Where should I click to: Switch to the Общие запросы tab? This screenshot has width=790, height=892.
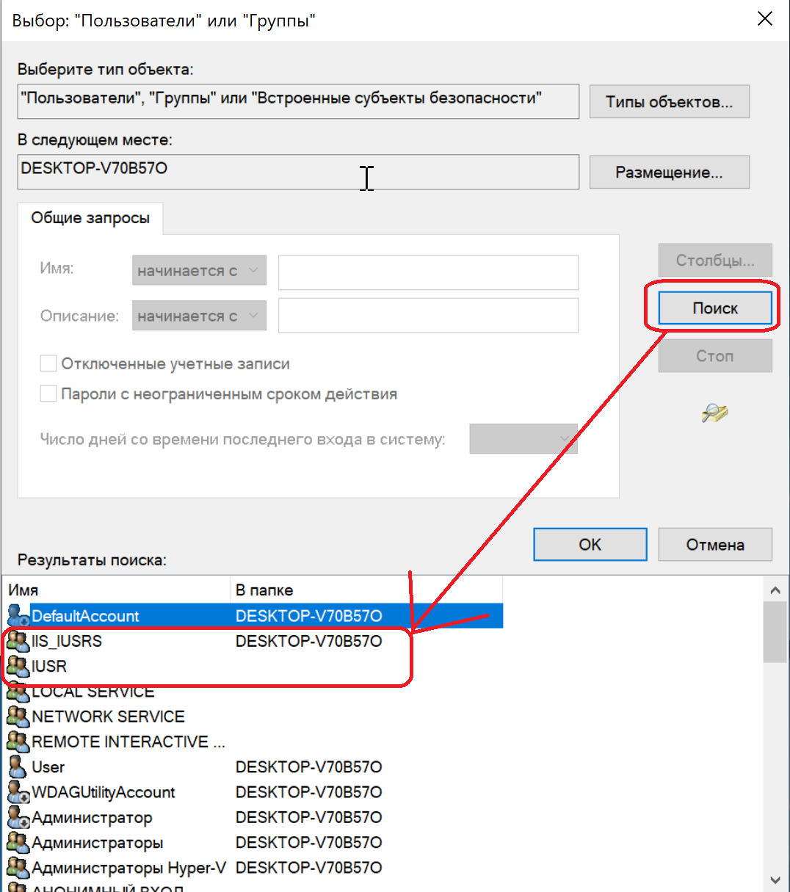point(90,218)
